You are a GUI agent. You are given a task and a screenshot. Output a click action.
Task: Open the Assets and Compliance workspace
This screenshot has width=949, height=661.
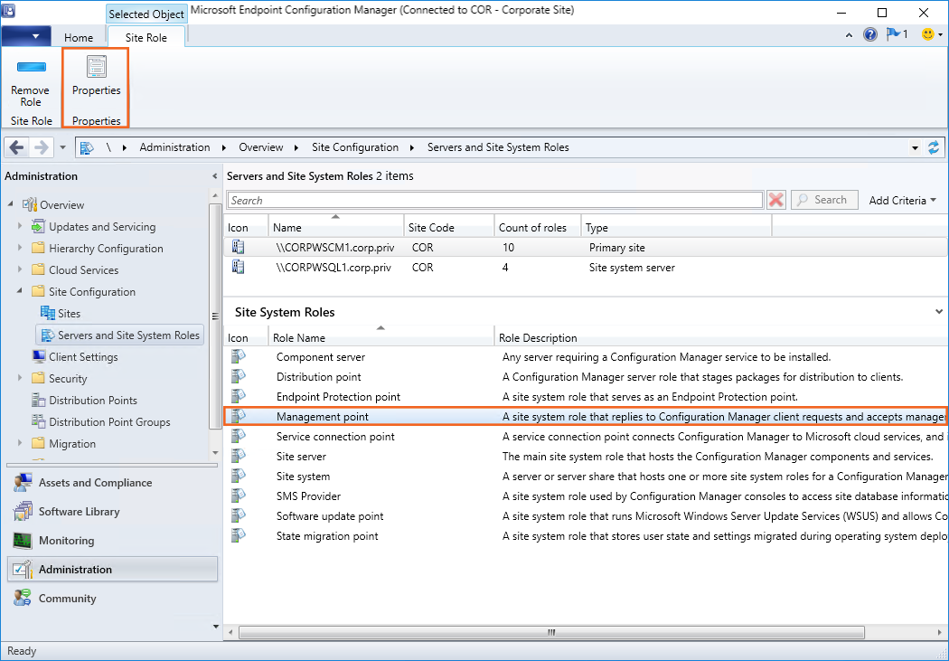95,483
